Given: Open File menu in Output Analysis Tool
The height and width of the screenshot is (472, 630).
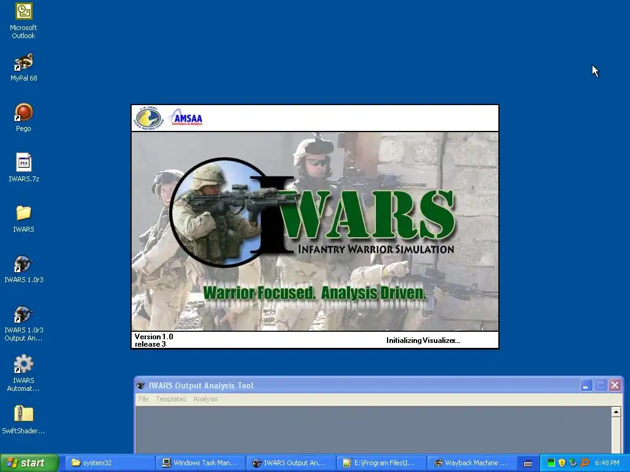Looking at the screenshot, I should point(143,399).
